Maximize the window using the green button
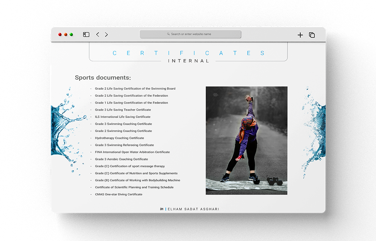376x241 pixels. [x=71, y=34]
